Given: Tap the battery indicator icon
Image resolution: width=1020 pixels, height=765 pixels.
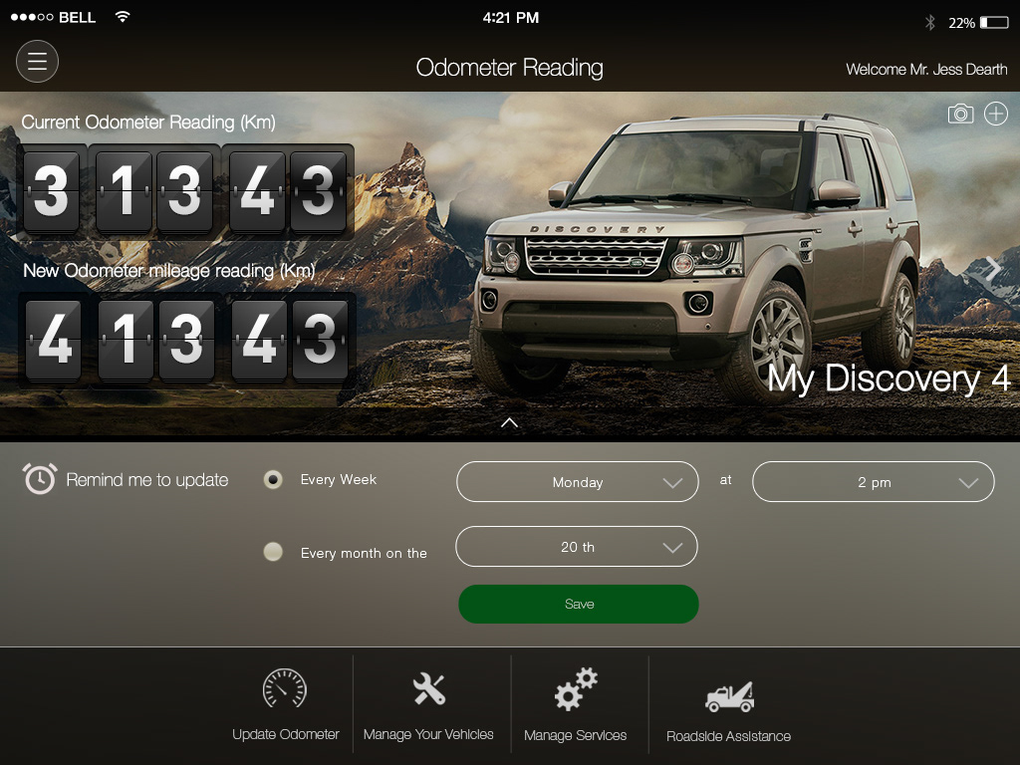Looking at the screenshot, I should click(994, 23).
